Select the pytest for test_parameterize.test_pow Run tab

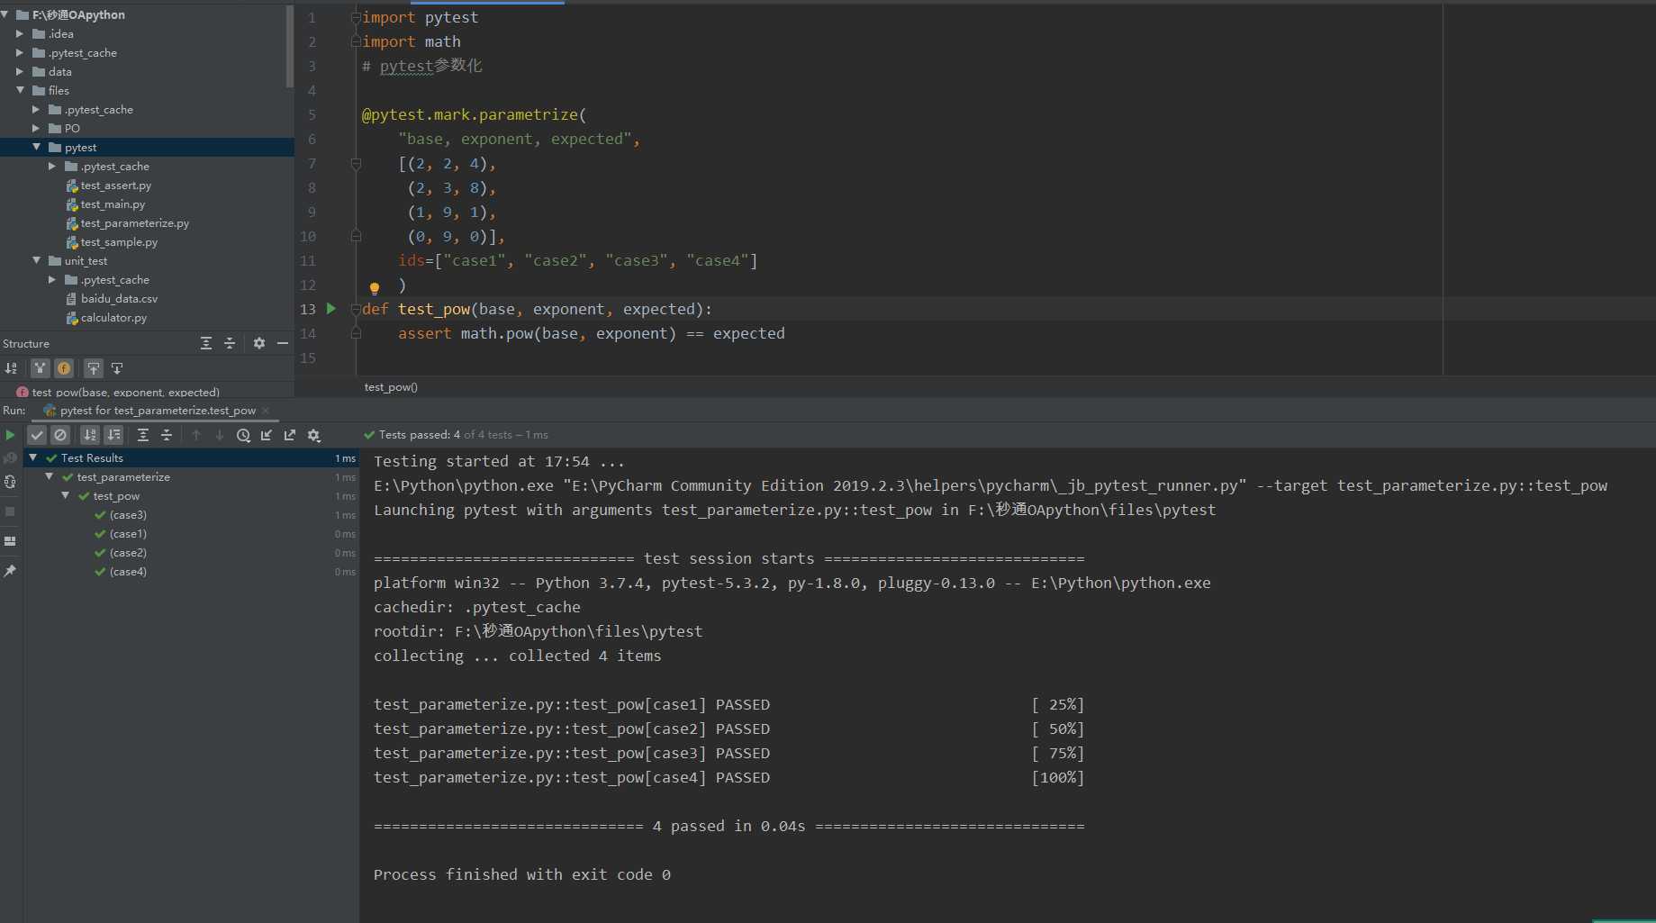(158, 411)
